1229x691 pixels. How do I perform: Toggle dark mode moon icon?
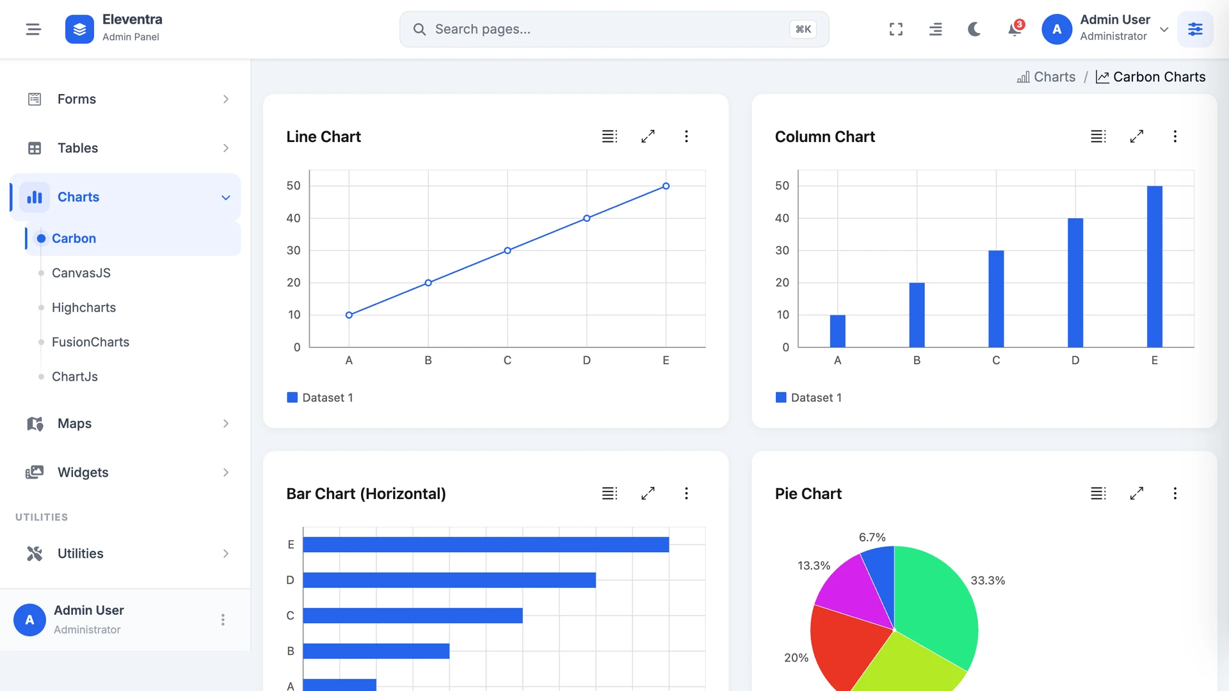pos(974,29)
